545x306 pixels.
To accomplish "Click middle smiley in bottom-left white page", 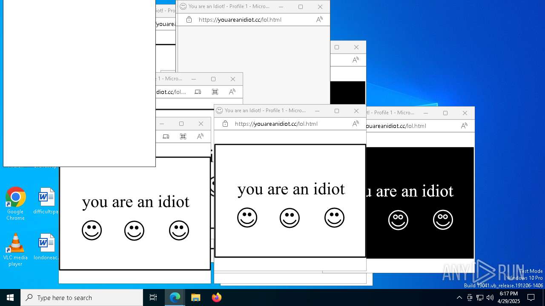I will [135, 230].
